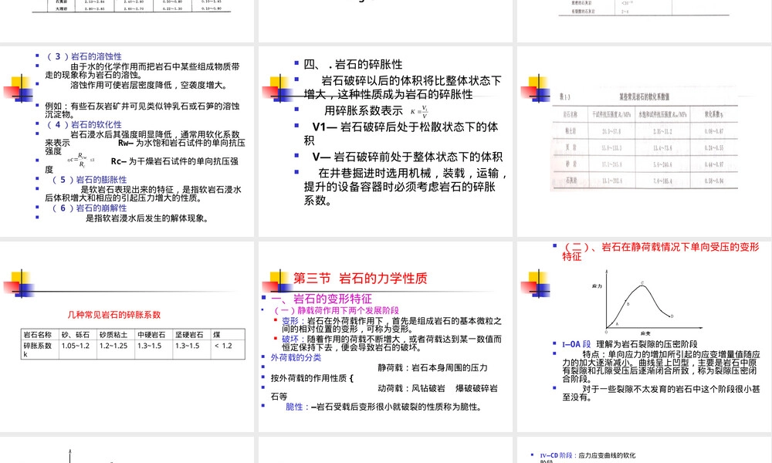Click the heading （5）岩石的膨胀性

click(x=89, y=180)
